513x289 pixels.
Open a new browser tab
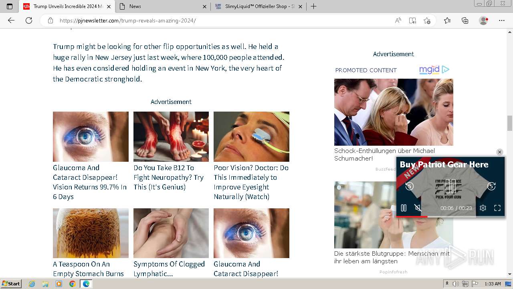click(314, 6)
